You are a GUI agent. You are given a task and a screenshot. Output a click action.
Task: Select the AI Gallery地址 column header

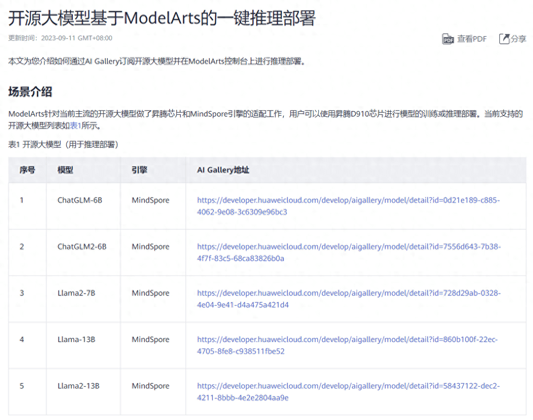click(223, 170)
